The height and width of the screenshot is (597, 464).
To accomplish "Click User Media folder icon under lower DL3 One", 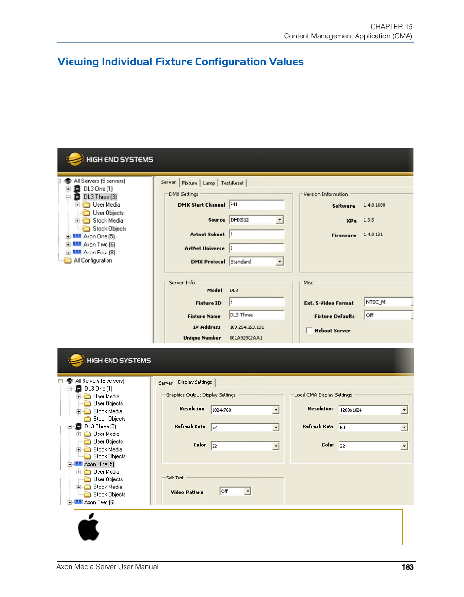I will 87,397.
